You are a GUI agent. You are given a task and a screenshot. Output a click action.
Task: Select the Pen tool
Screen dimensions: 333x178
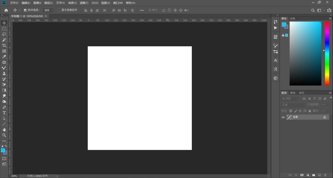(x=4, y=107)
